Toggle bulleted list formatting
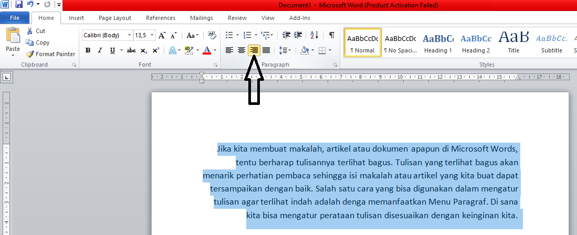Viewport: 577px width, 235px height. [x=229, y=35]
